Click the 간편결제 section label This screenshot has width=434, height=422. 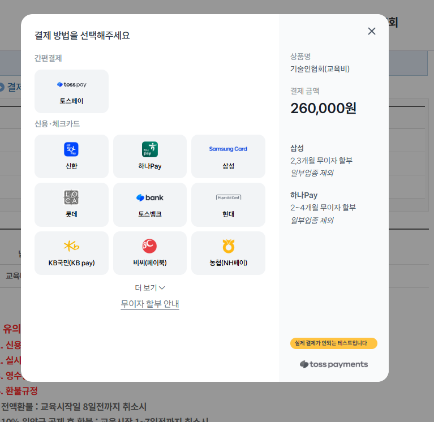point(48,58)
